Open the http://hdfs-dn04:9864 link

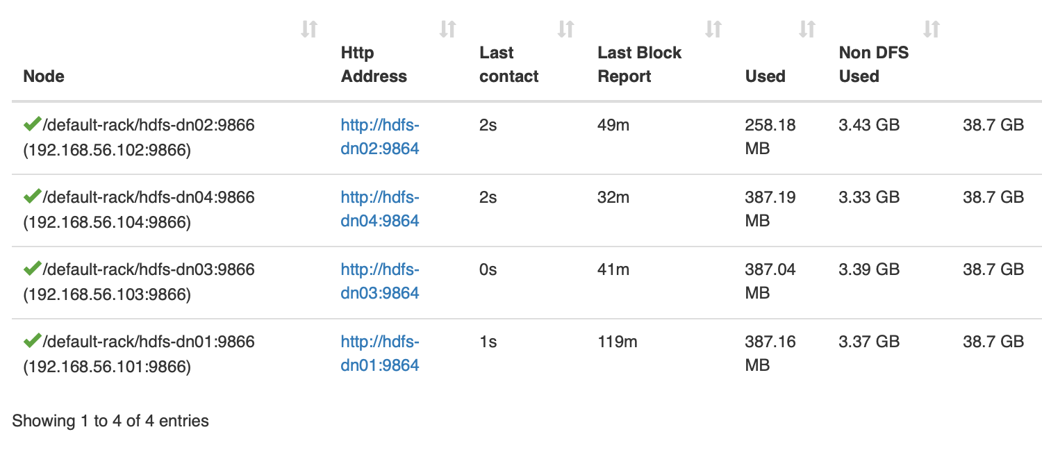pos(379,209)
